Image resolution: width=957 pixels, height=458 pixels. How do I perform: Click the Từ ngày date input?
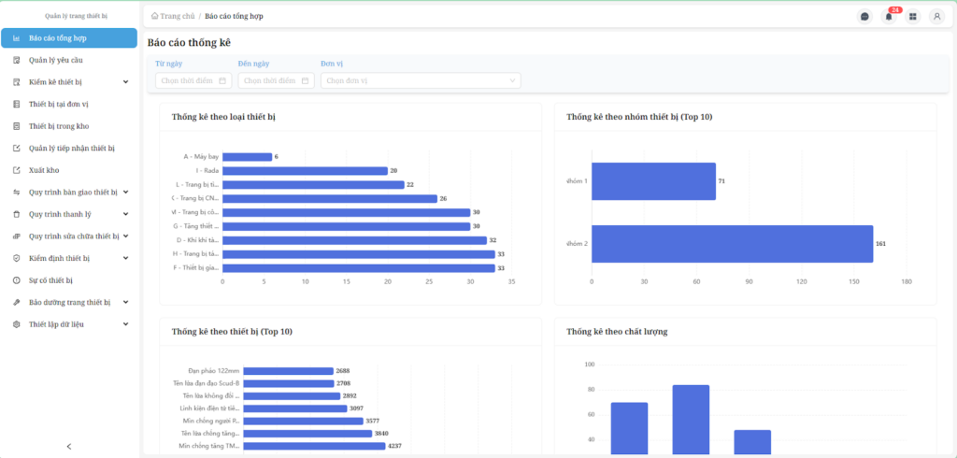187,81
